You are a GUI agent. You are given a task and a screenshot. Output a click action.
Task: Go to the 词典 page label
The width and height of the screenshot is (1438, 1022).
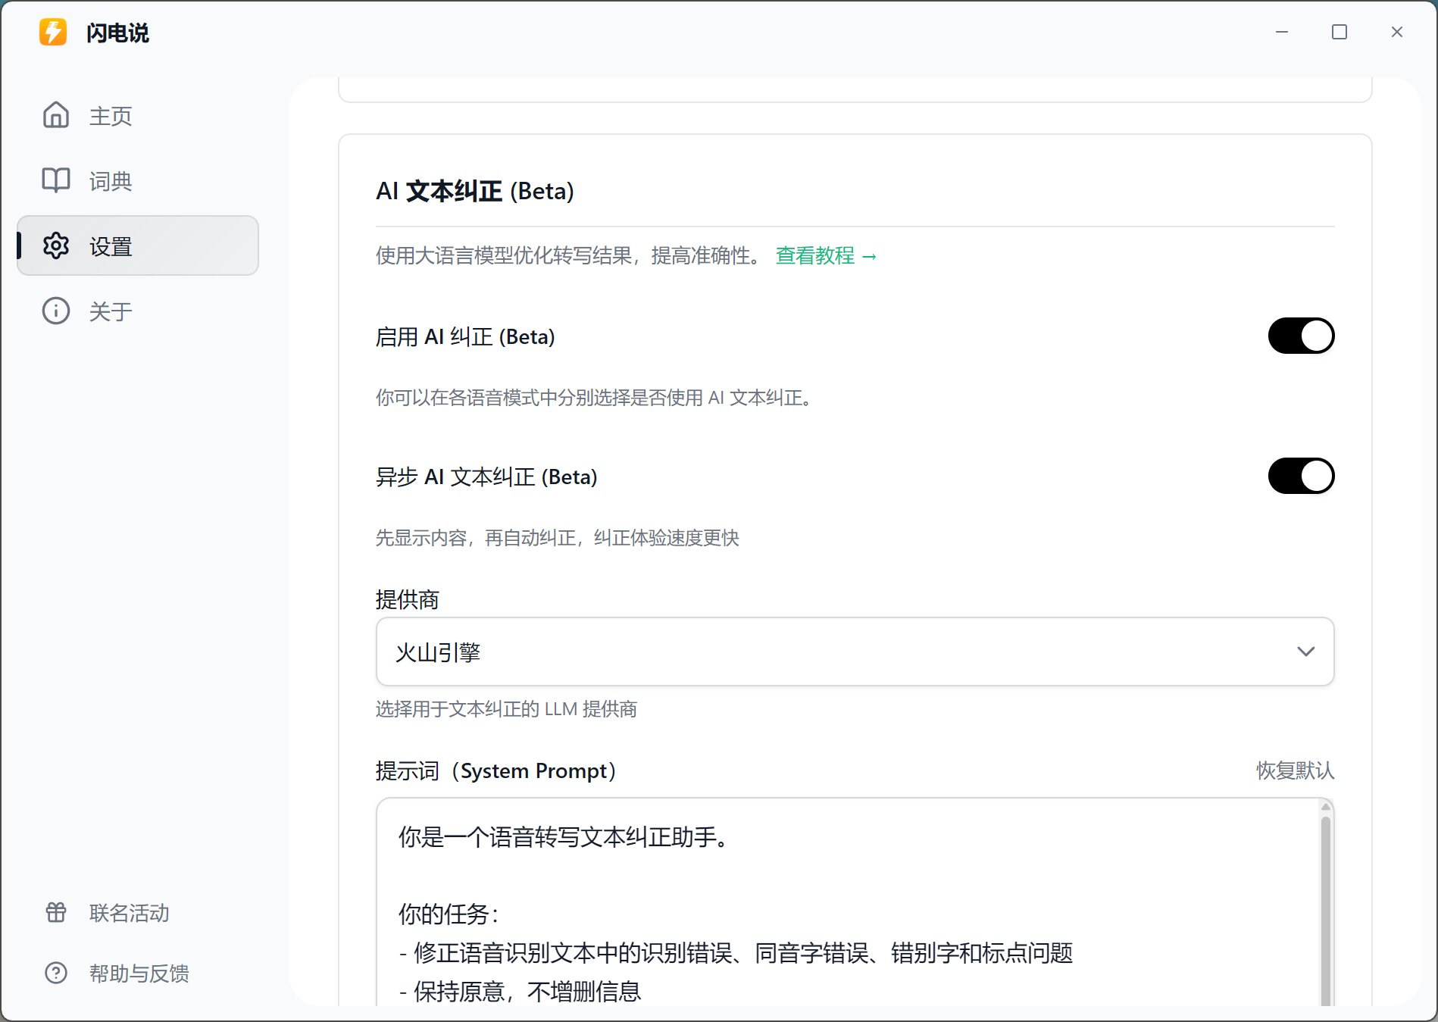pyautogui.click(x=111, y=181)
